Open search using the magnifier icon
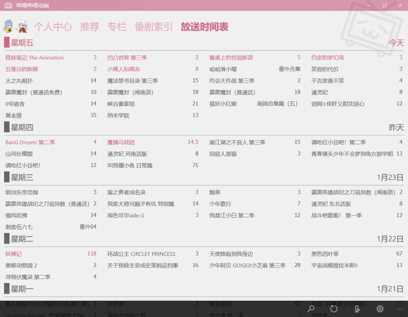The width and height of the screenshot is (408, 317). coord(311,309)
